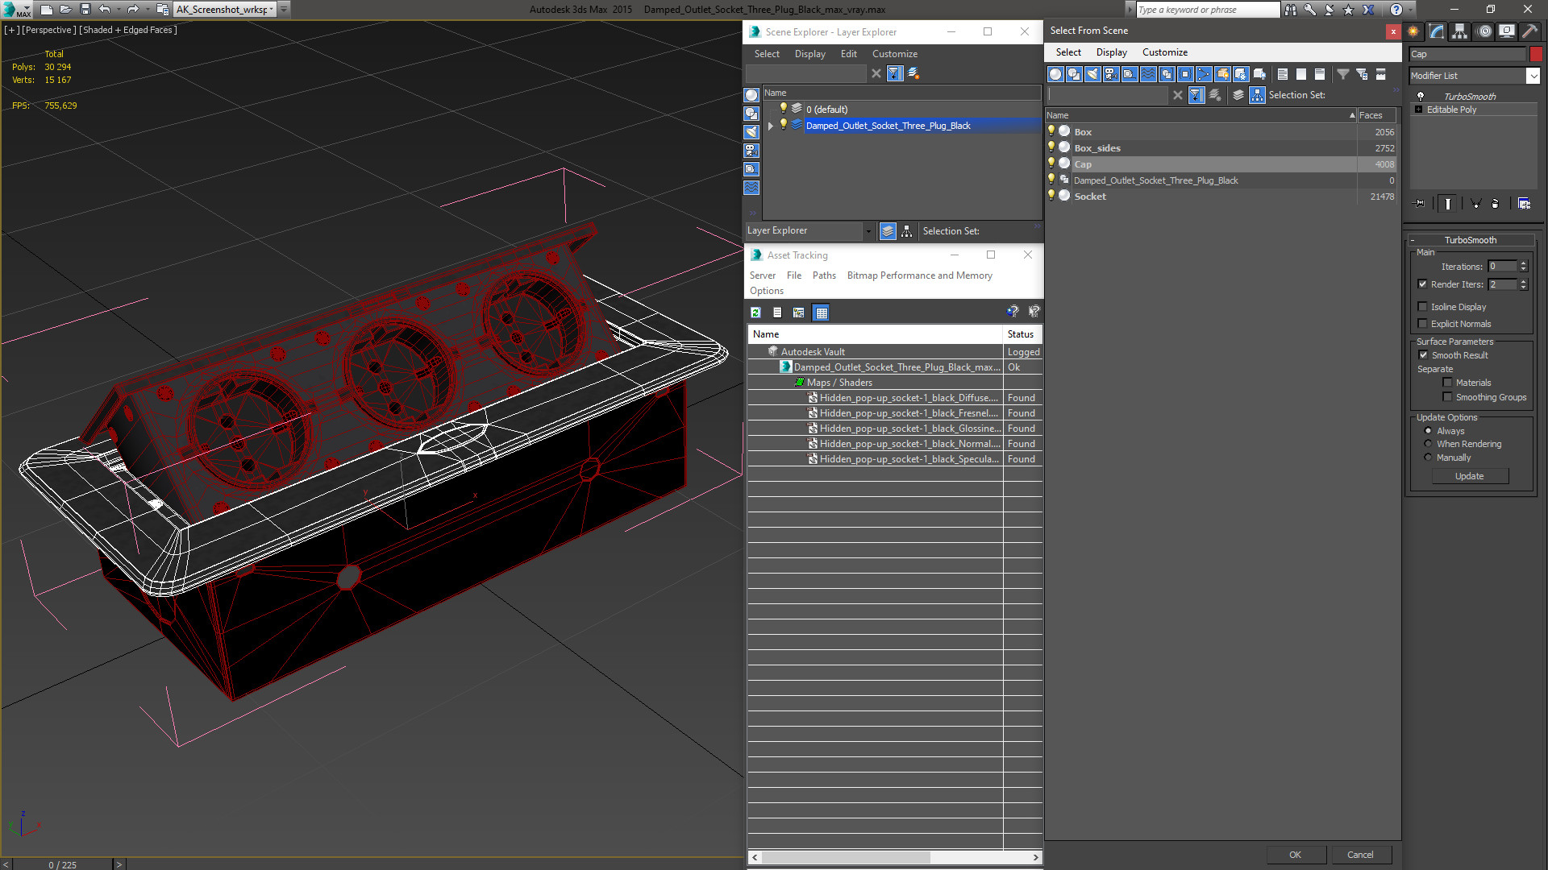Image resolution: width=1548 pixels, height=870 pixels.
Task: Open the Layer Explorer dropdown
Action: click(868, 231)
